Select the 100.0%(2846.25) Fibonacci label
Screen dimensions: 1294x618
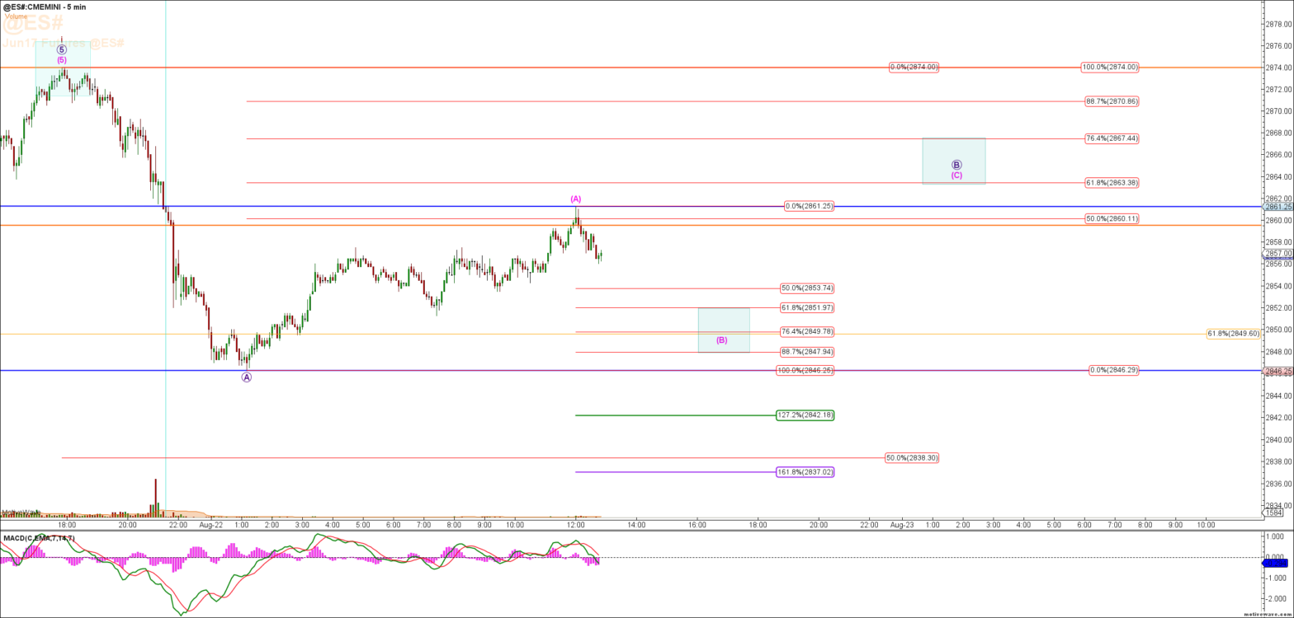click(x=805, y=371)
